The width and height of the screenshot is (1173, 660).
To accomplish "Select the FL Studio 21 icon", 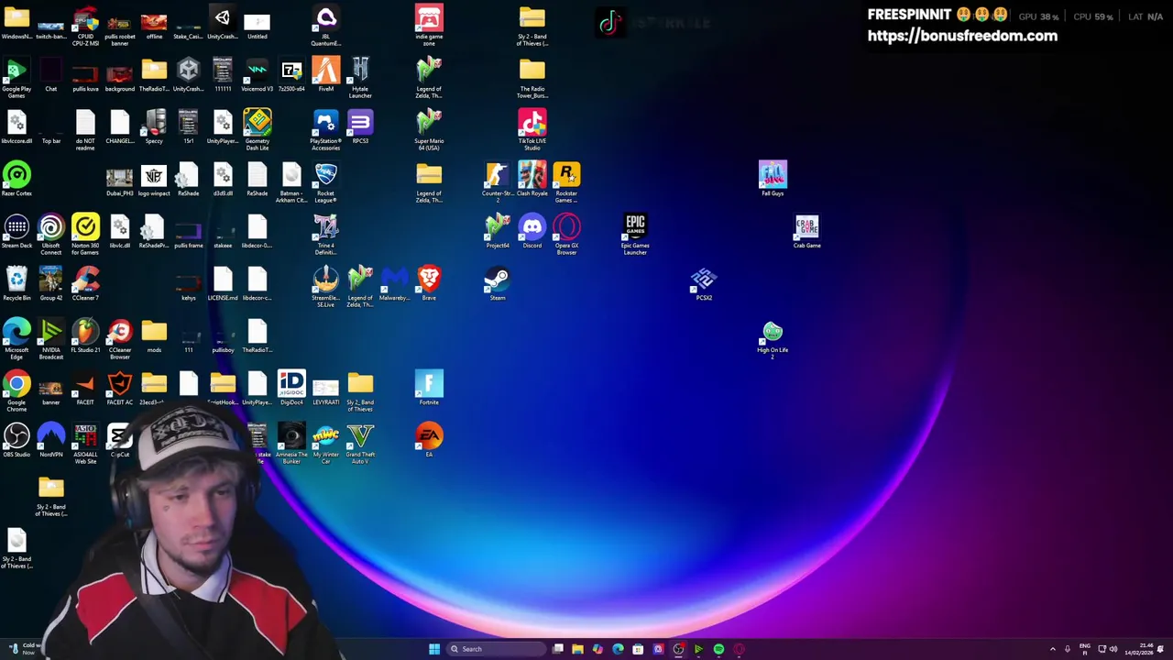I will click(x=85, y=336).
